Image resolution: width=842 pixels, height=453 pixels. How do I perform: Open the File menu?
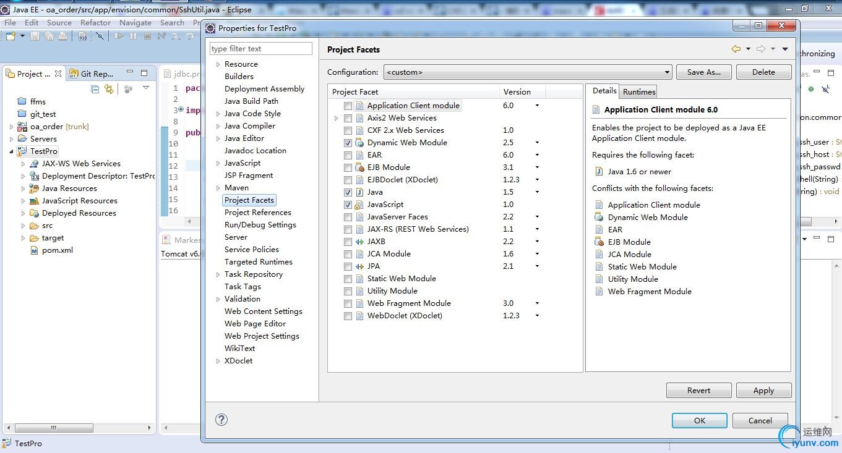pos(11,22)
